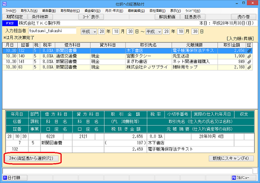Click the start date day field

[x=130, y=32]
